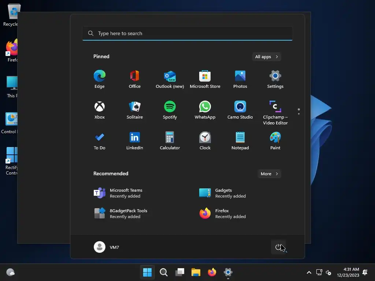Open Paint from the pinned apps
This screenshot has width=375, height=281.
click(275, 141)
